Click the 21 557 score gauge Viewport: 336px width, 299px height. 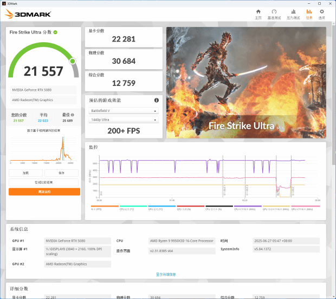pos(43,61)
